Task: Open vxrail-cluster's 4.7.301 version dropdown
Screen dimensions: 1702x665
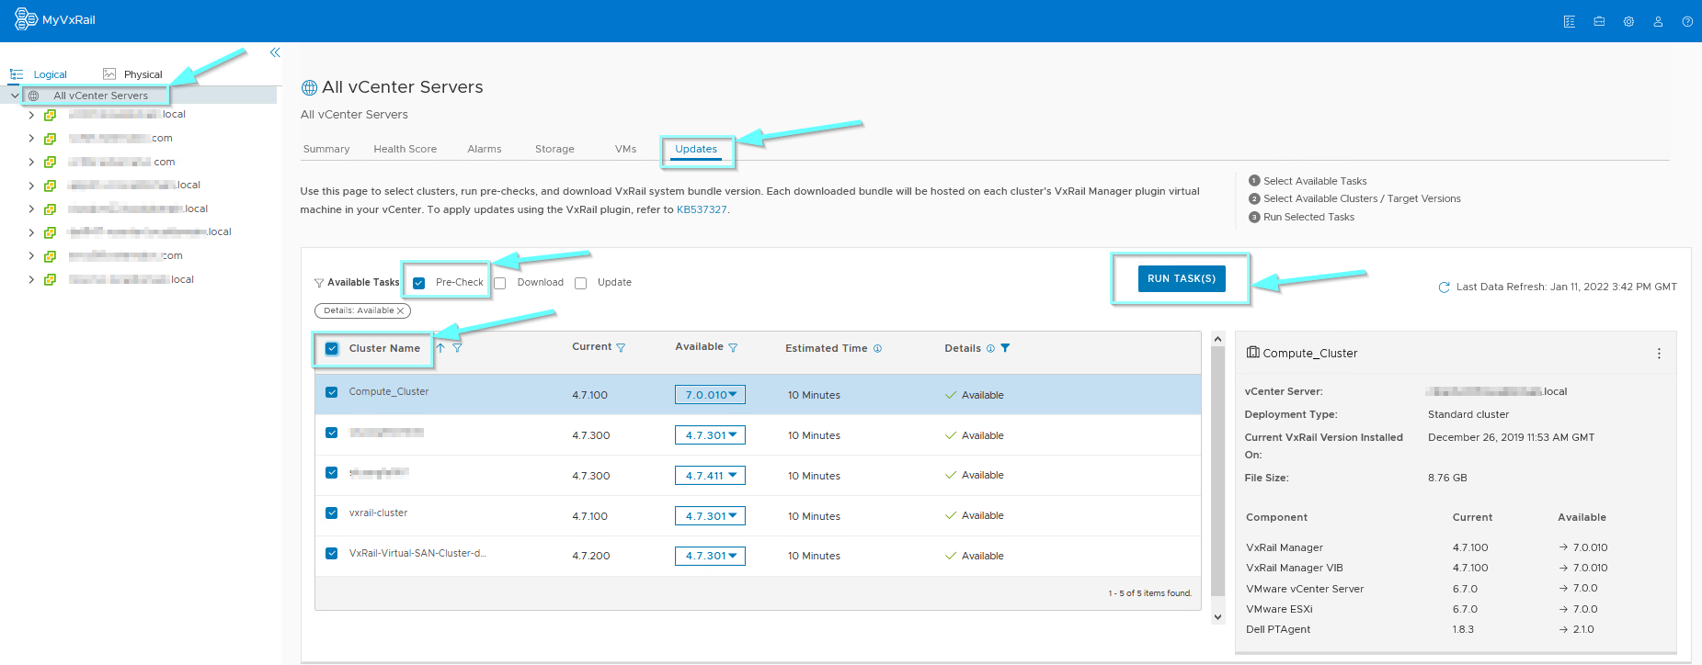Action: pyautogui.click(x=710, y=516)
